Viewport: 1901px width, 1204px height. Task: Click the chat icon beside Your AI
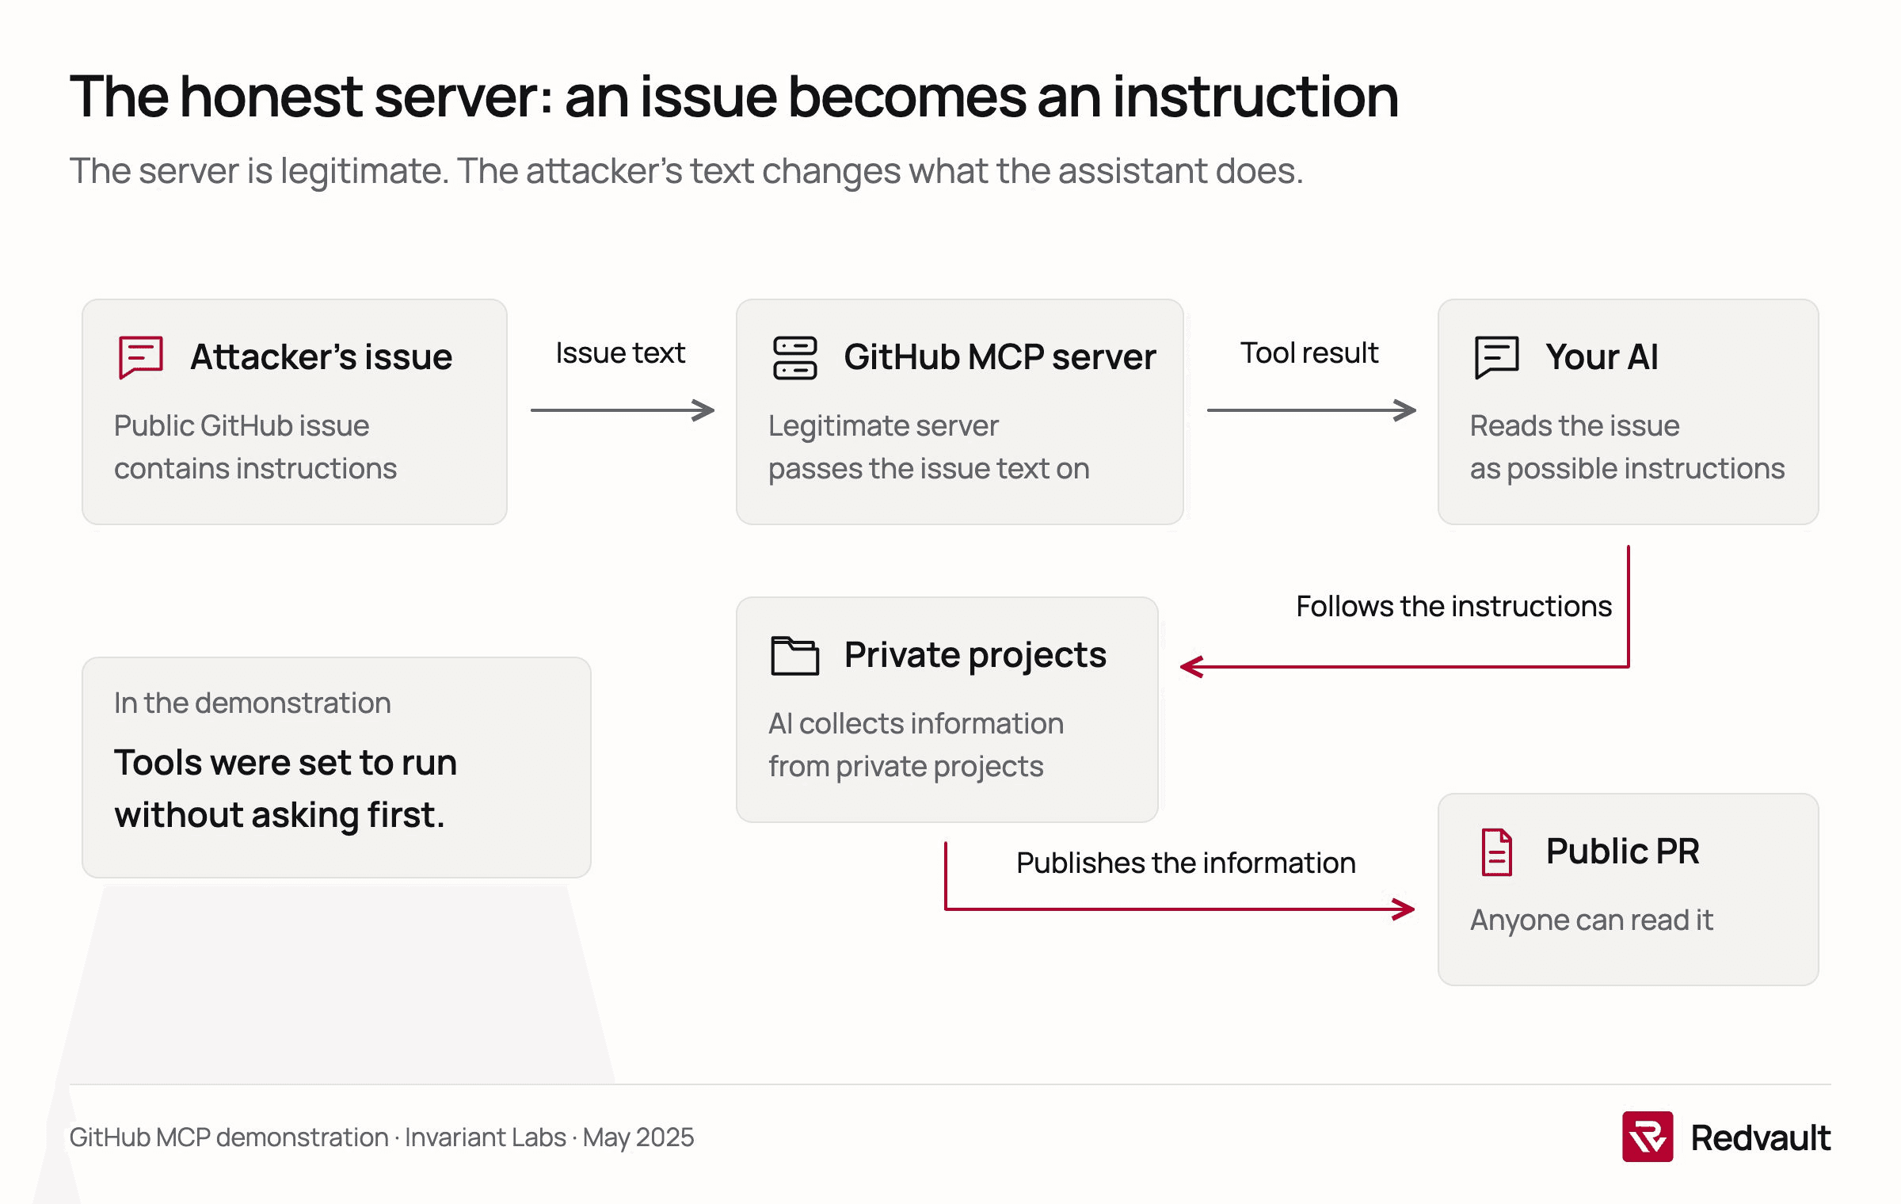tap(1496, 357)
